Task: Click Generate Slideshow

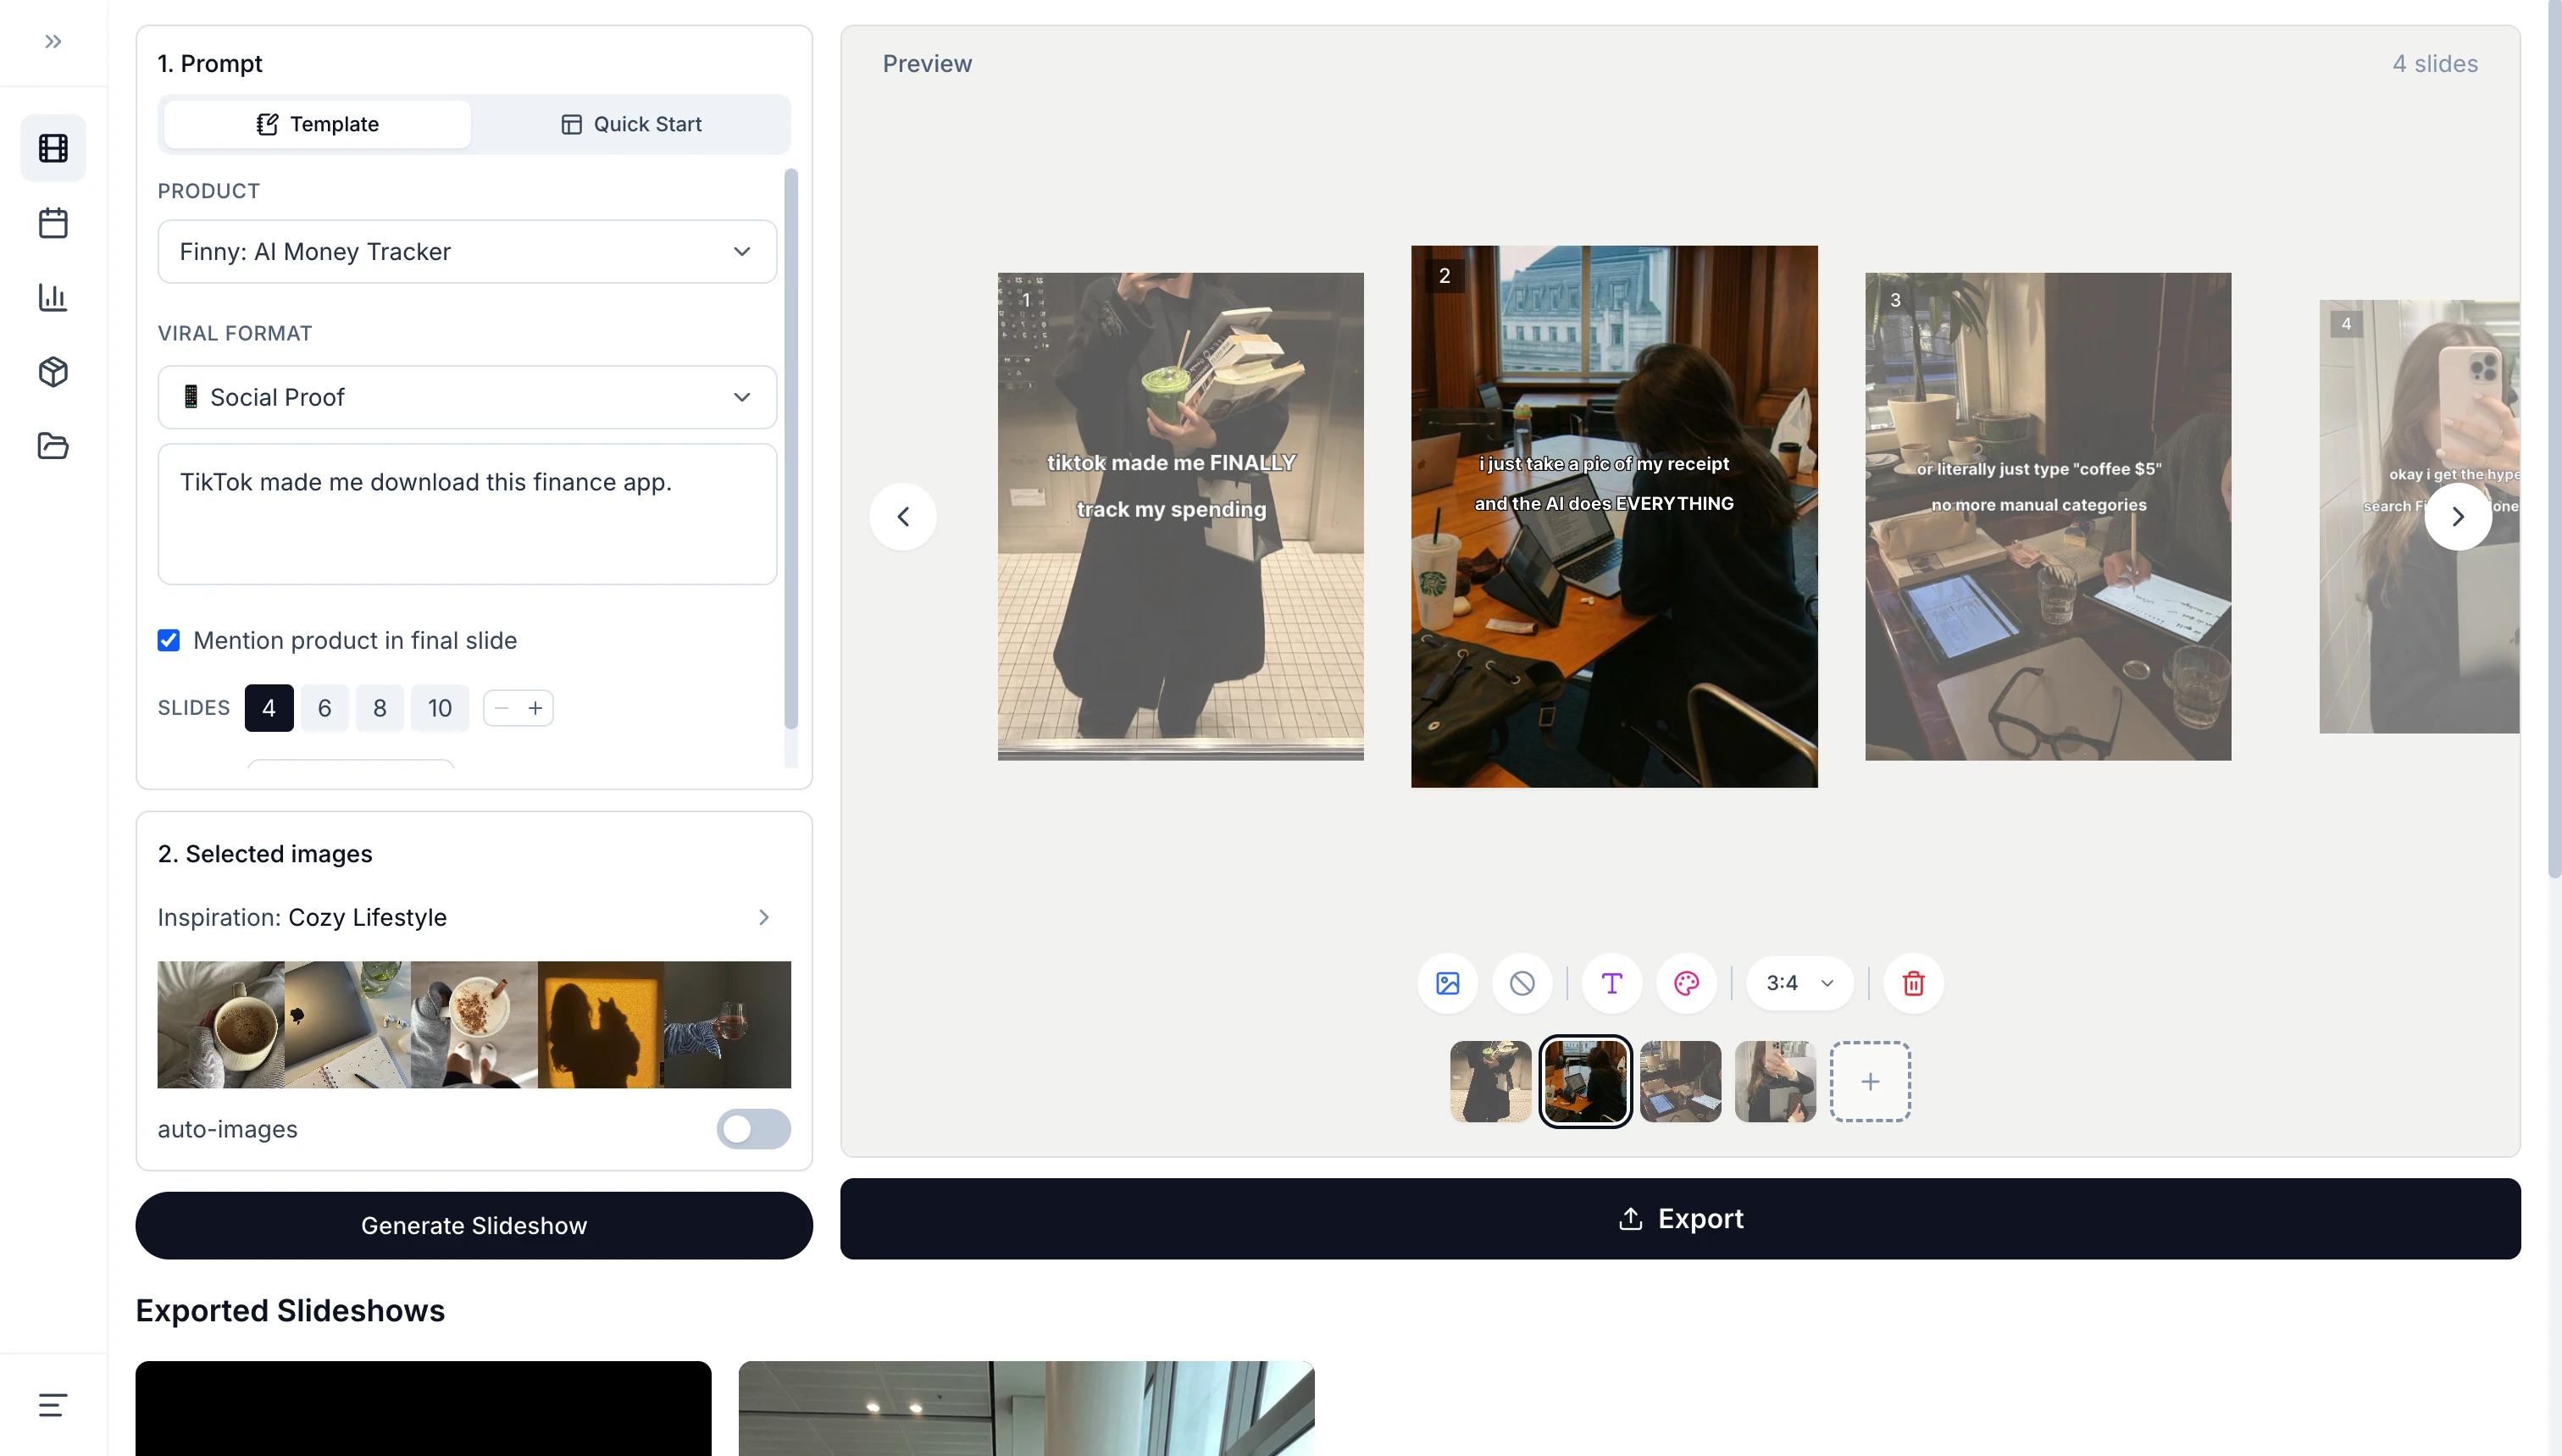Action: click(474, 1224)
